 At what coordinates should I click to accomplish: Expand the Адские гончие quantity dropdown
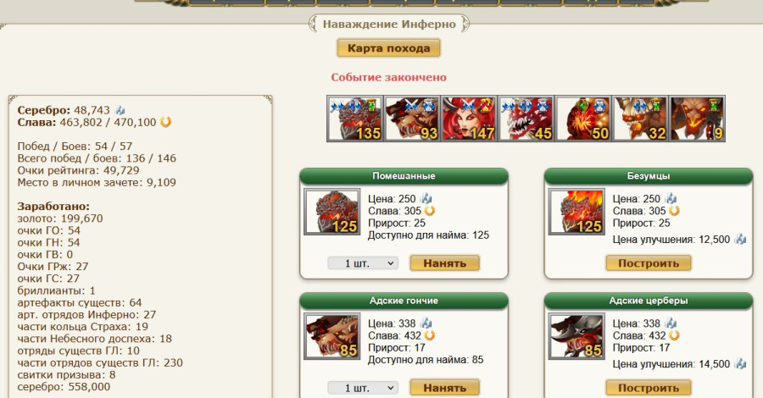pos(363,388)
